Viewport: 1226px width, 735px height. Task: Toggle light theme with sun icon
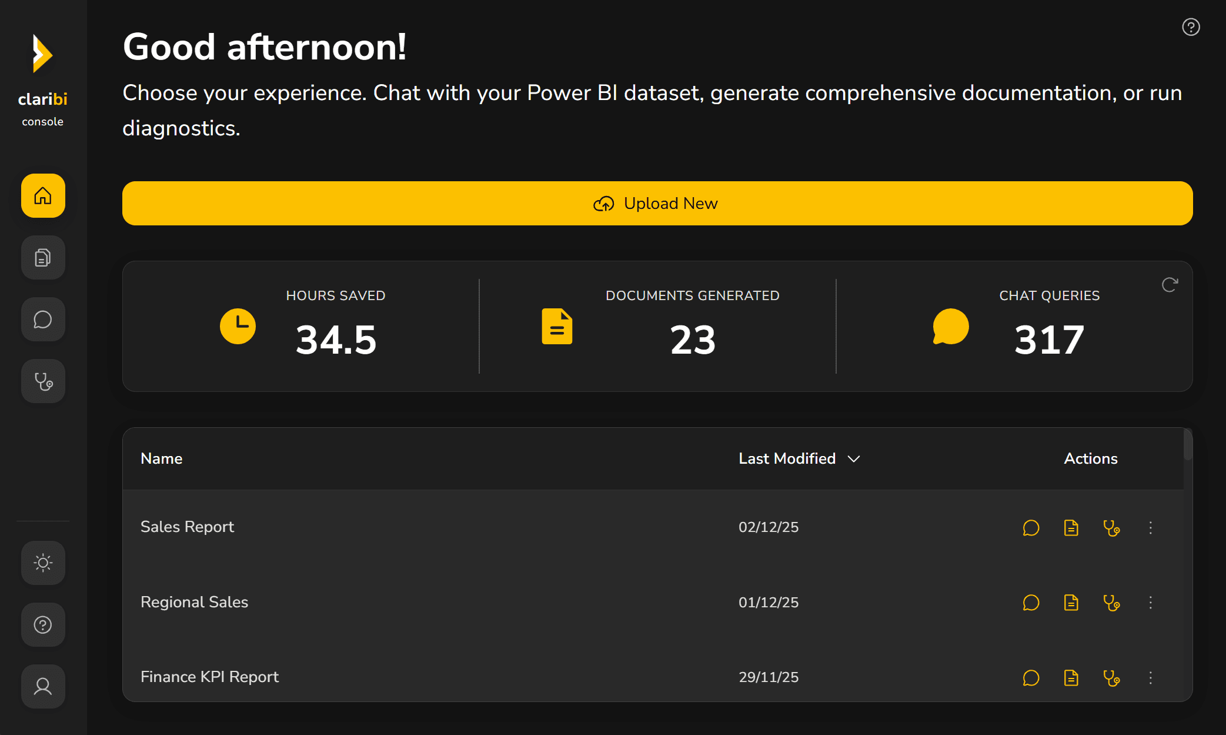click(43, 563)
